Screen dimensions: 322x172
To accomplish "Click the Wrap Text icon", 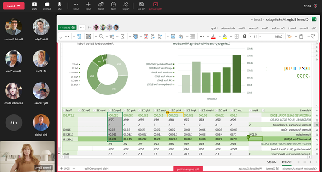I will click(x=181, y=36).
